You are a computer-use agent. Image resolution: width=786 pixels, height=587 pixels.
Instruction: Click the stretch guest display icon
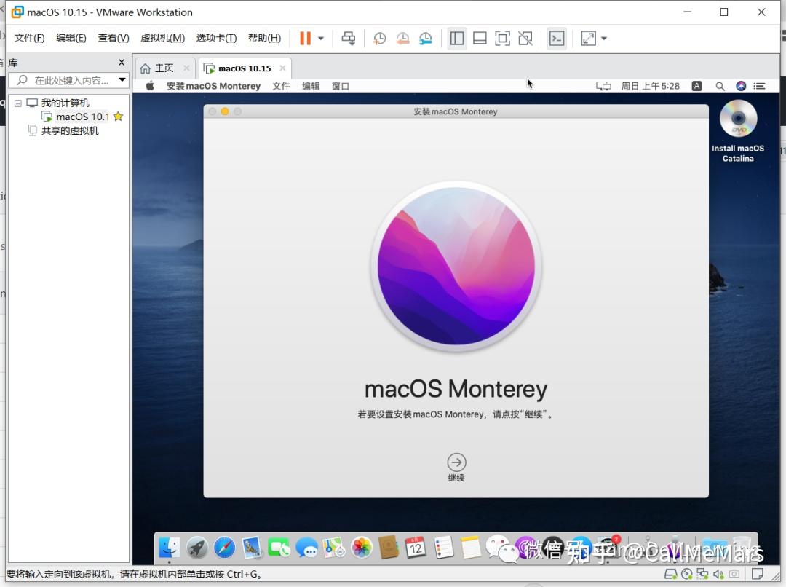589,38
